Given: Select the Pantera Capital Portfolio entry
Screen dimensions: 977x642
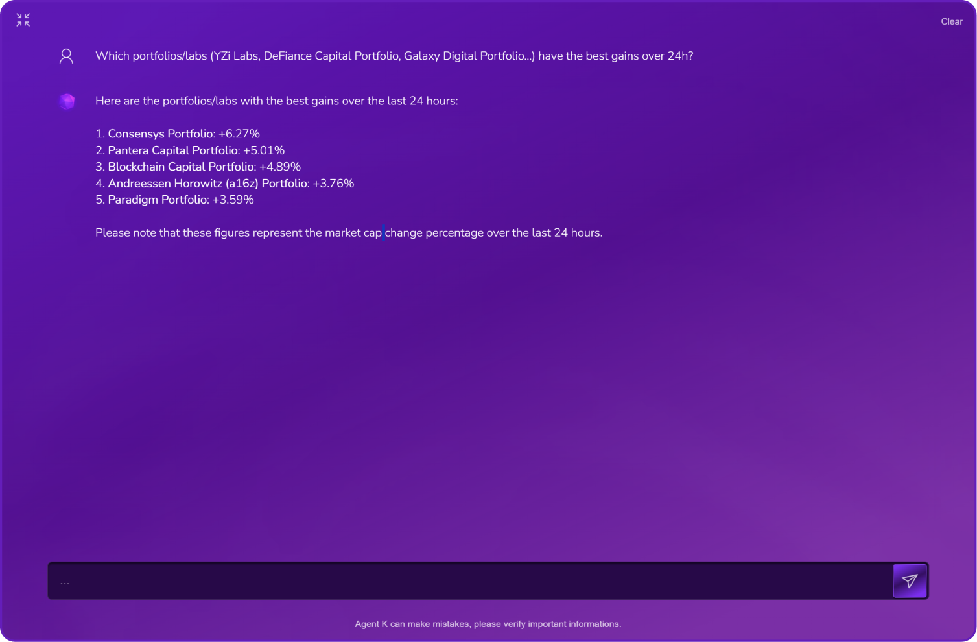Looking at the screenshot, I should [190, 150].
